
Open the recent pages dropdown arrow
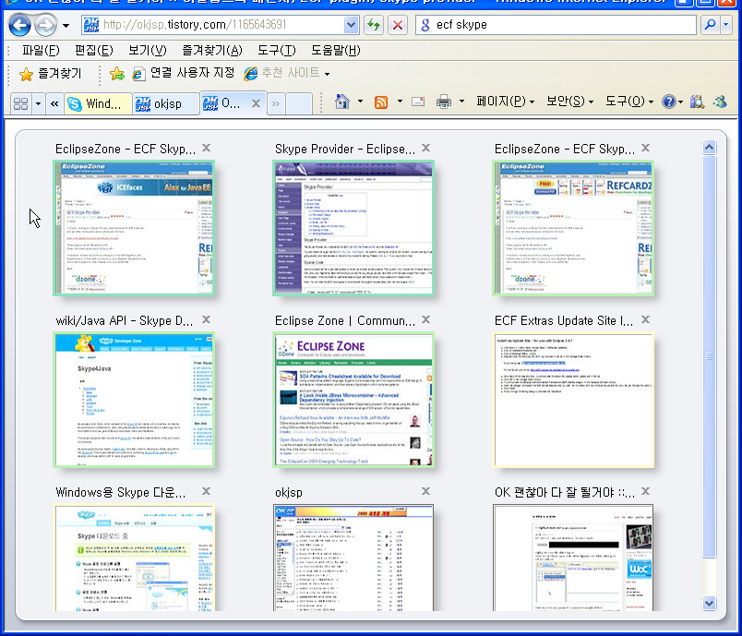pos(66,25)
